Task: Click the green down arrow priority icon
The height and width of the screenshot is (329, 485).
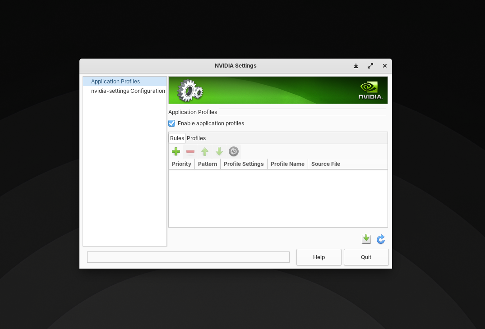Action: click(219, 151)
